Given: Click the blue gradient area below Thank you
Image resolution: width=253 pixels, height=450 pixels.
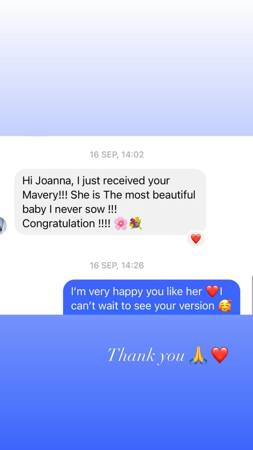Looking at the screenshot, I should point(126,409).
